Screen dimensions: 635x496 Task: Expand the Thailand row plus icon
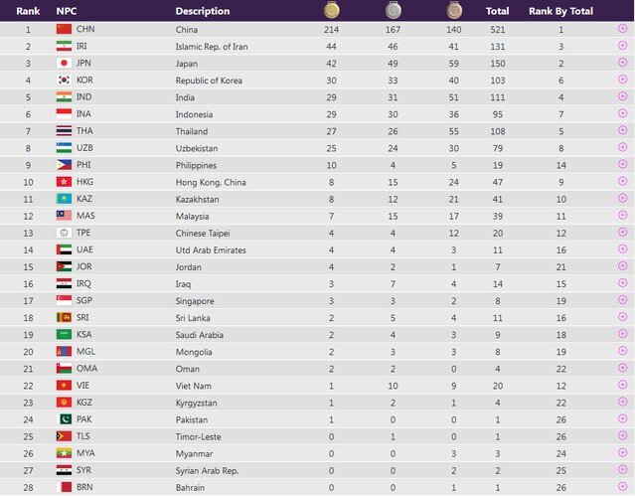point(622,131)
